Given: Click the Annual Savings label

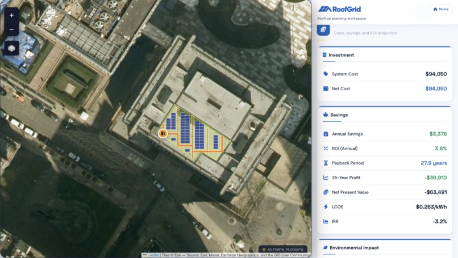Looking at the screenshot, I should 347,134.
